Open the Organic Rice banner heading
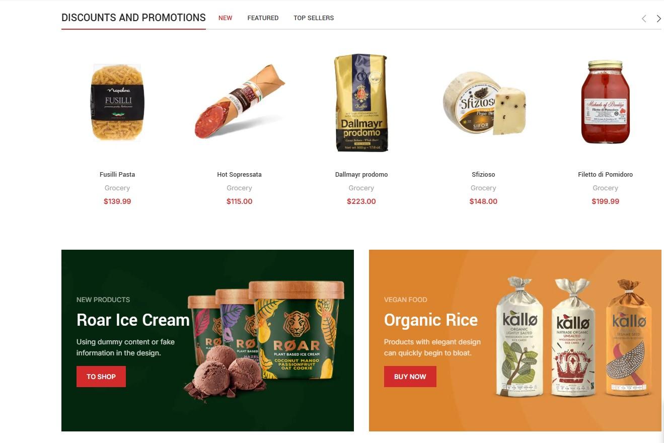This screenshot has height=443, width=664. point(431,320)
